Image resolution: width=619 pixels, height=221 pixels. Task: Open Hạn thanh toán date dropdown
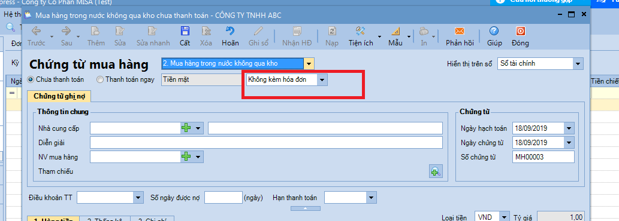click(x=371, y=197)
